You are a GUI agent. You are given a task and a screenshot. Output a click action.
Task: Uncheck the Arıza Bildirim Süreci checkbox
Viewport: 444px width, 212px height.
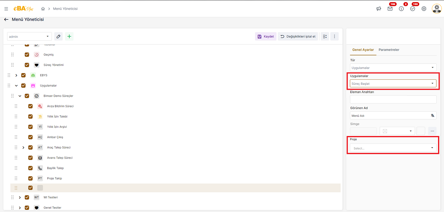click(x=30, y=106)
